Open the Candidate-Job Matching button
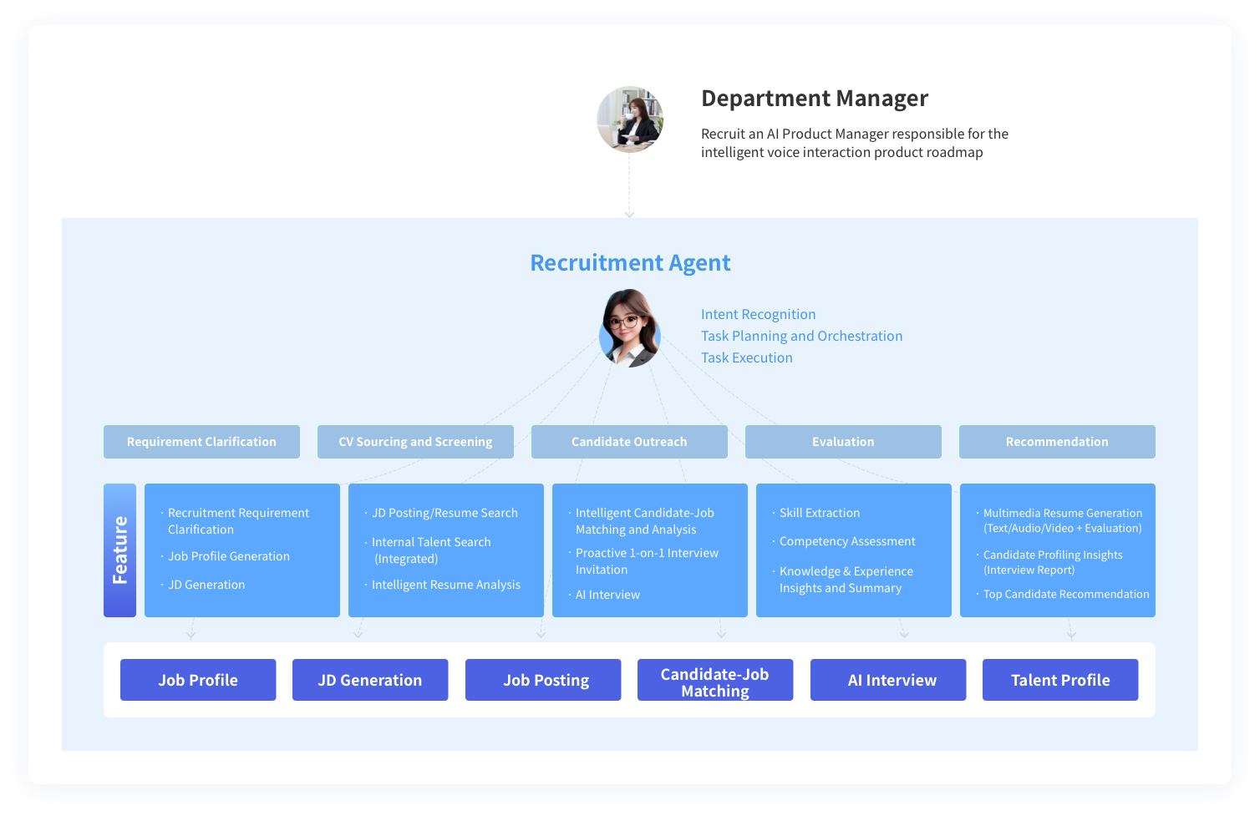The height and width of the screenshot is (816, 1260). coord(715,680)
